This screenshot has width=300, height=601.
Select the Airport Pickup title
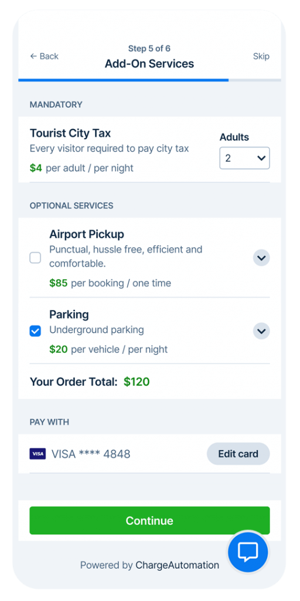tap(87, 234)
